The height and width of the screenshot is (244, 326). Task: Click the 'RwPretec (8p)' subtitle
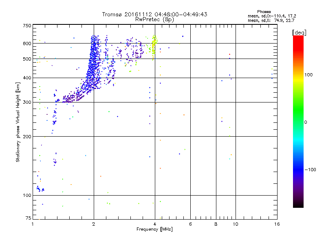click(x=154, y=20)
